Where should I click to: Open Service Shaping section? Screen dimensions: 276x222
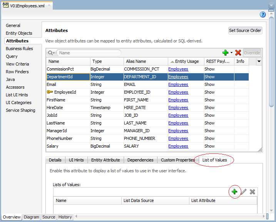pyautogui.click(x=21, y=110)
